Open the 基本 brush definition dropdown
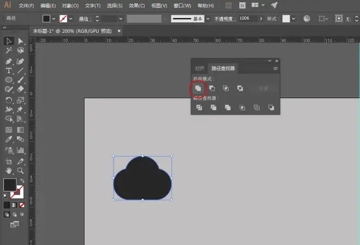The height and width of the screenshot is (245, 360). pos(208,19)
